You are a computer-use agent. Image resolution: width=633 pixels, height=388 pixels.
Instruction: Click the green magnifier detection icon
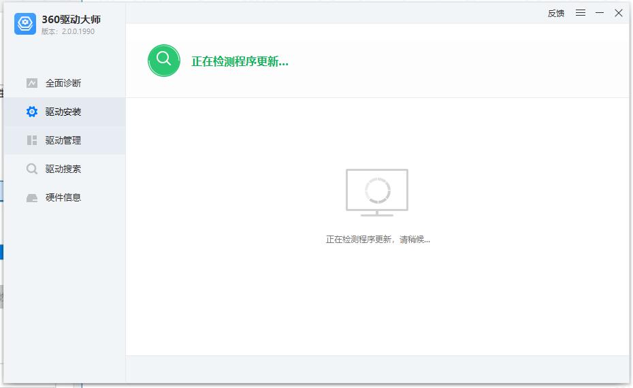point(164,61)
